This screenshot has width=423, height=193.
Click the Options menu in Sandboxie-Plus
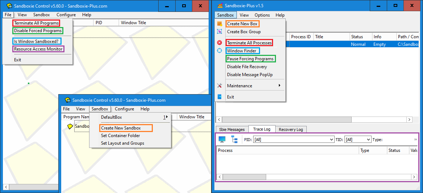click(x=262, y=15)
